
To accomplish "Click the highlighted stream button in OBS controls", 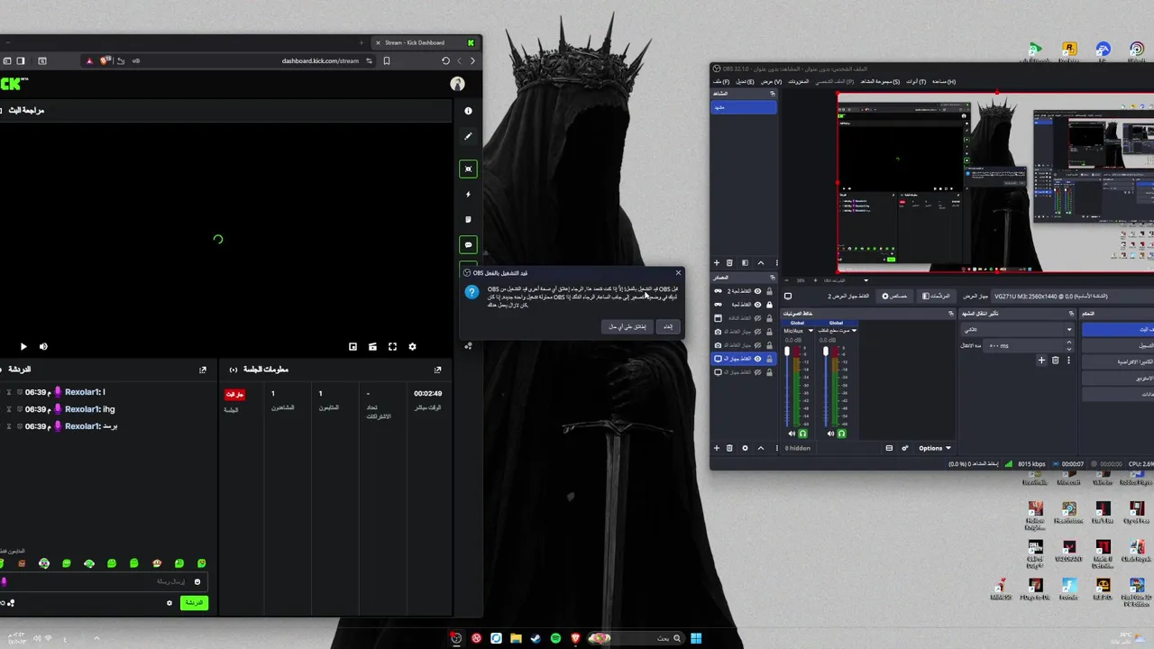I will point(1118,330).
